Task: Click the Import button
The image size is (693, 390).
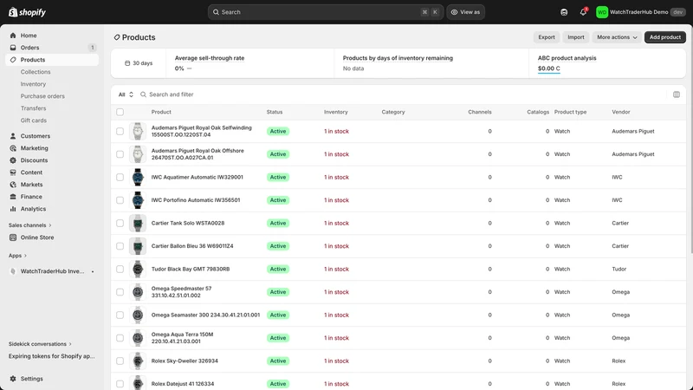Action: tap(575, 37)
